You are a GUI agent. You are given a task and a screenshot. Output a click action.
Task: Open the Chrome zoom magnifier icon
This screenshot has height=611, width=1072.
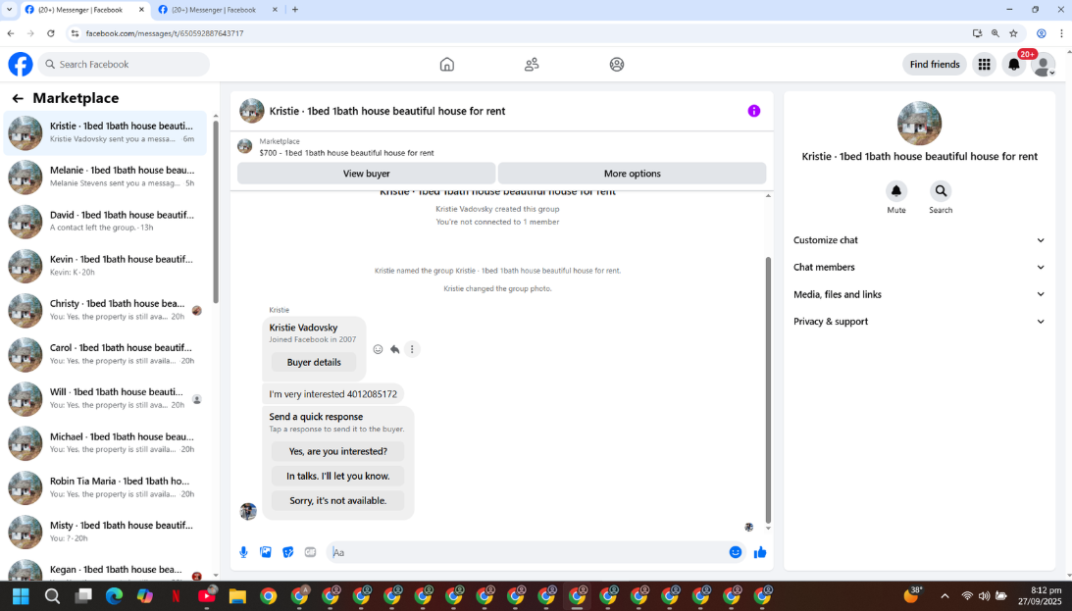tap(995, 32)
